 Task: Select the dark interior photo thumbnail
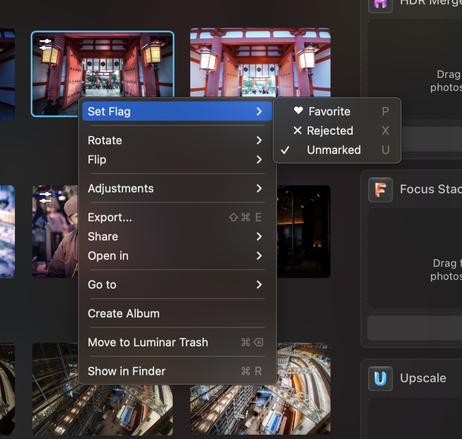(304, 231)
